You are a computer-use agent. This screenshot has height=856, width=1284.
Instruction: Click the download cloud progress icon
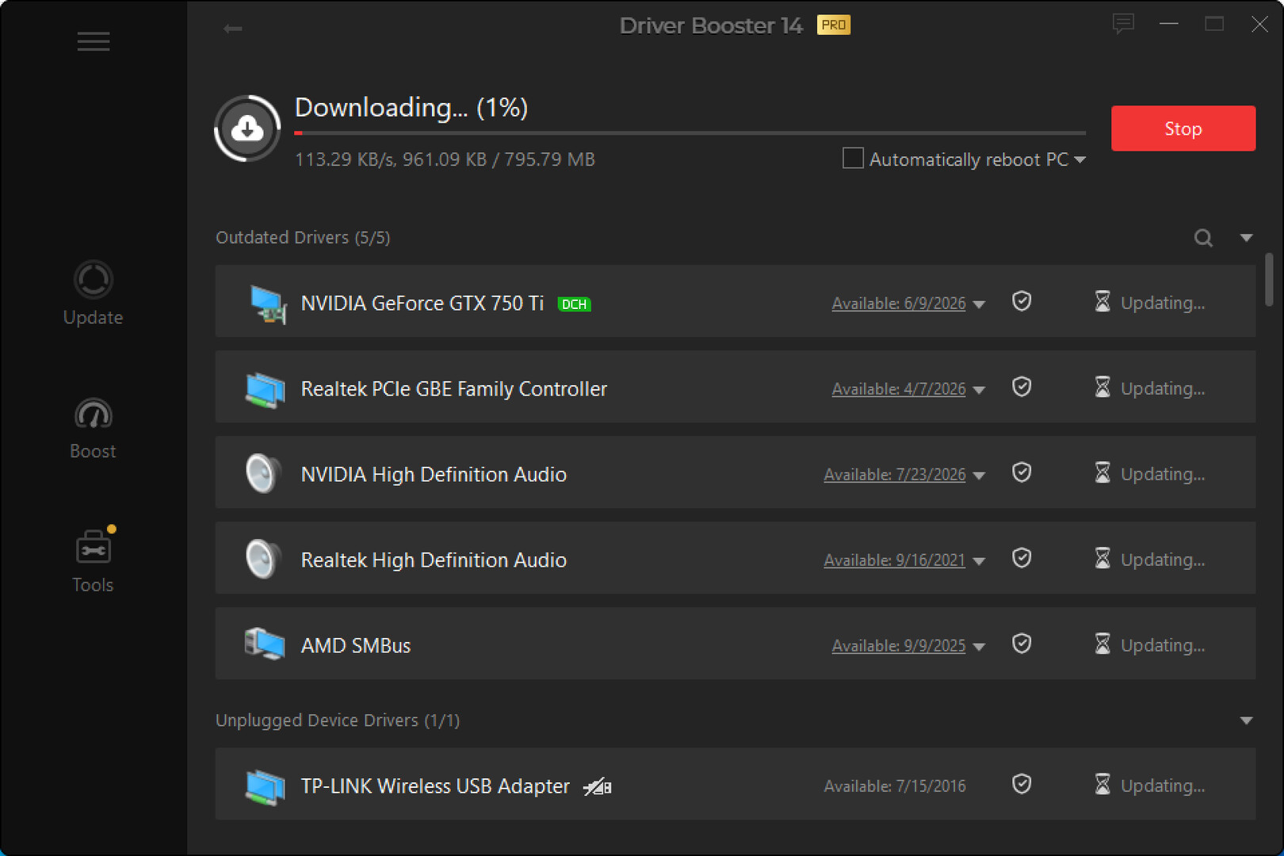[247, 128]
